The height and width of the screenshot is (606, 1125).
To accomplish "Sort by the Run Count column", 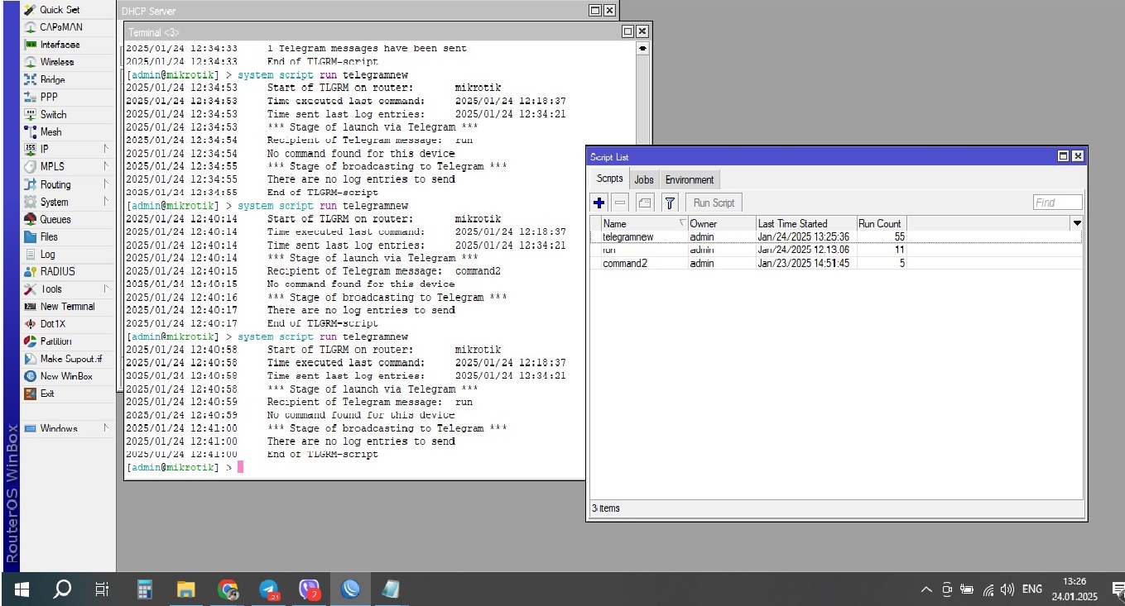I will (x=882, y=223).
